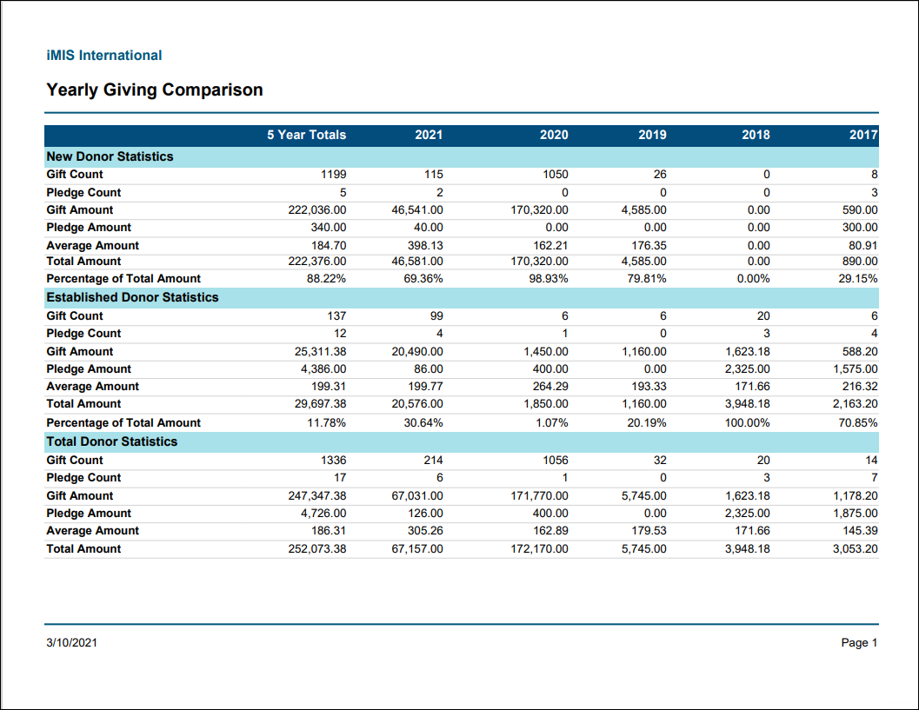Click the 199.31 average amount value
The height and width of the screenshot is (710, 919).
(x=329, y=386)
